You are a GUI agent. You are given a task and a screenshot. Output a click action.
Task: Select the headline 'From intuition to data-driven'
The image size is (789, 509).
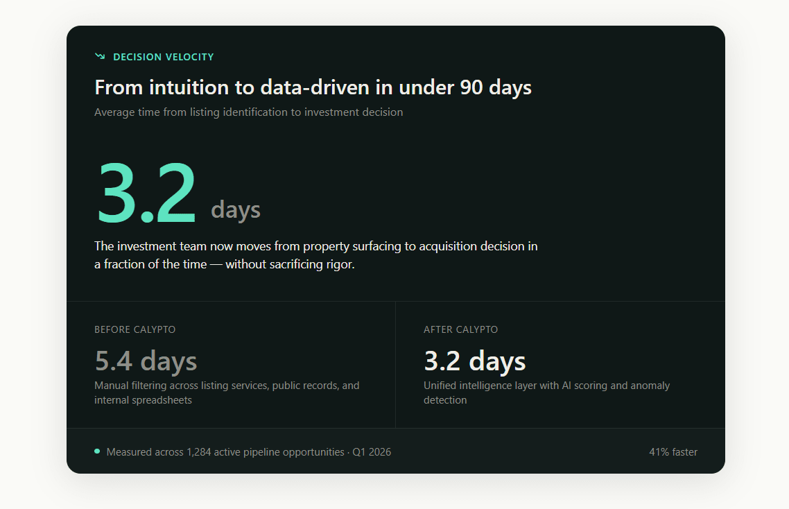pos(313,87)
